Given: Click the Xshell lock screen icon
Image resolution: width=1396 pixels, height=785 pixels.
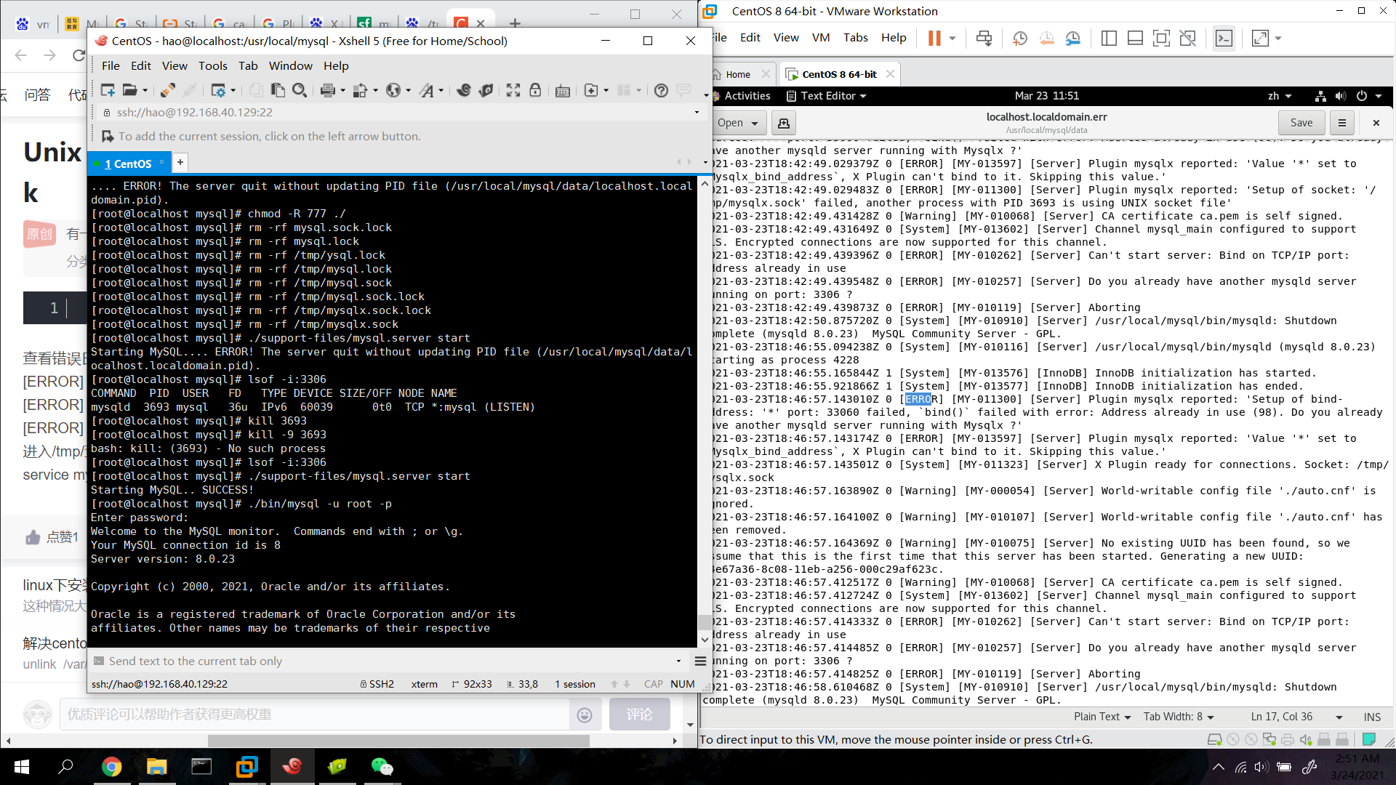Looking at the screenshot, I should [x=535, y=90].
